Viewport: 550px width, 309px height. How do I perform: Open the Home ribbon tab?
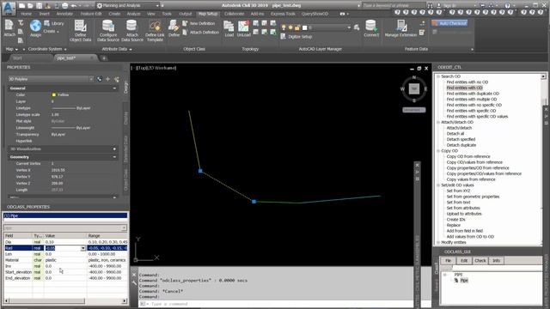click(26, 14)
